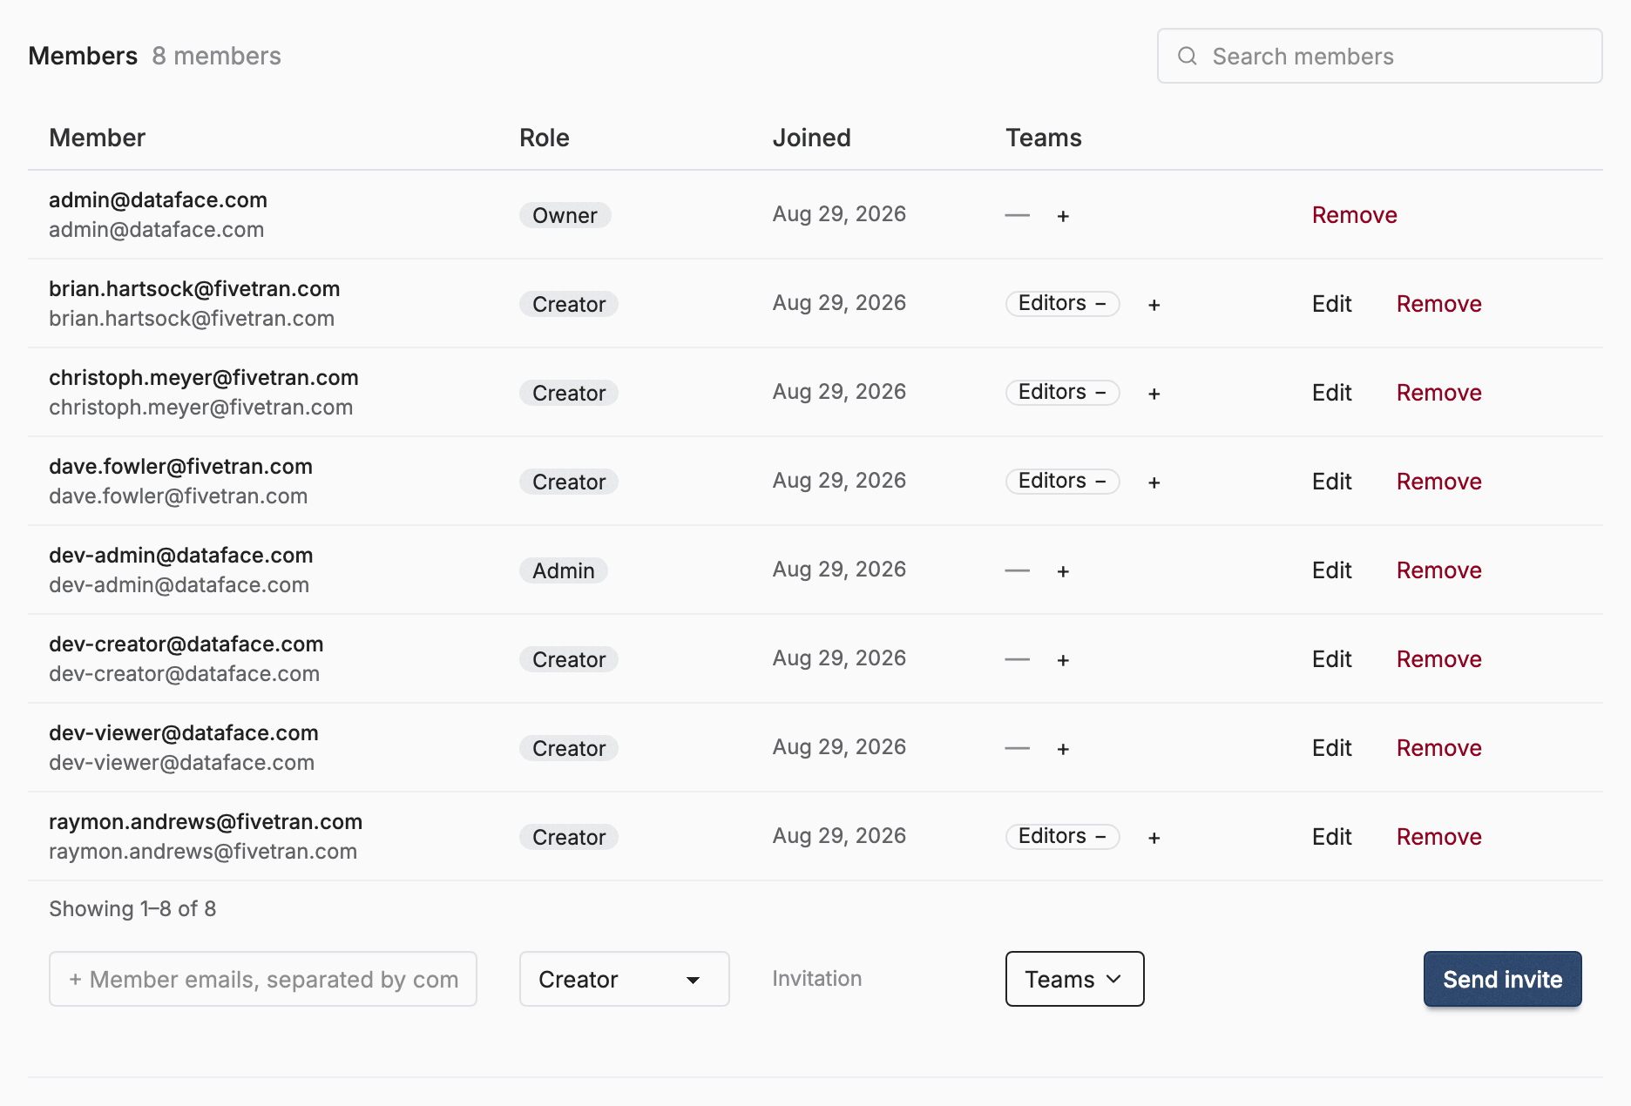Click the 'Showing 1–8 of 8' text

(x=132, y=908)
